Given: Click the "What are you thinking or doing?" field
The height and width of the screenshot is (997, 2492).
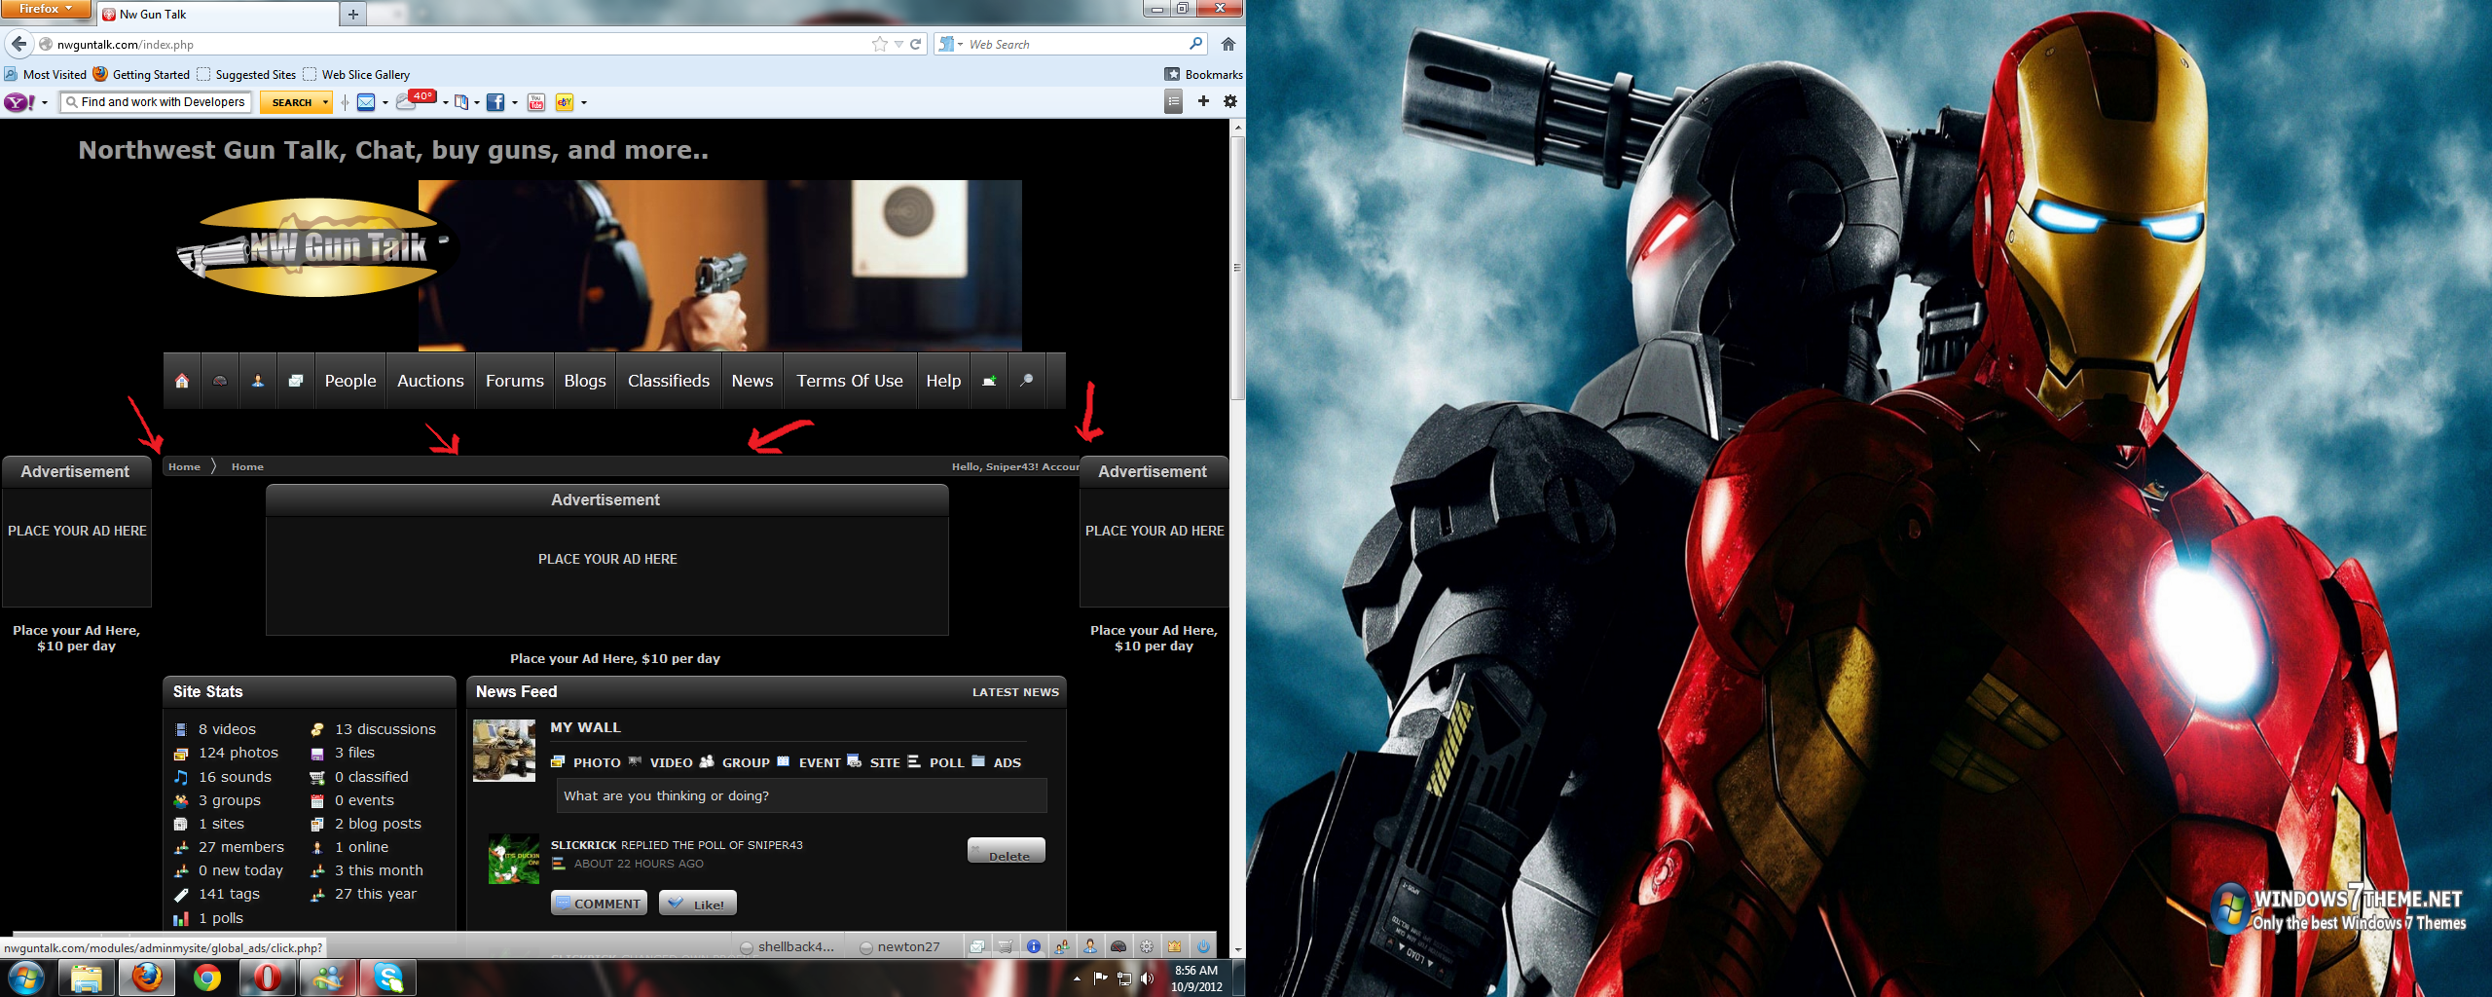Looking at the screenshot, I should 801,795.
